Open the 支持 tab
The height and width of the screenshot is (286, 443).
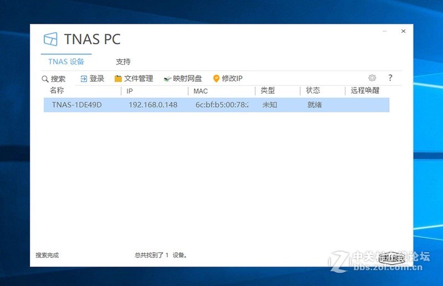tap(123, 62)
